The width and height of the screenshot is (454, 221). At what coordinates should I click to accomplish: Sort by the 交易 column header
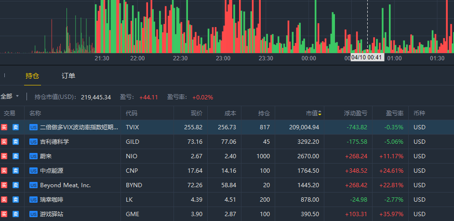pos(10,113)
